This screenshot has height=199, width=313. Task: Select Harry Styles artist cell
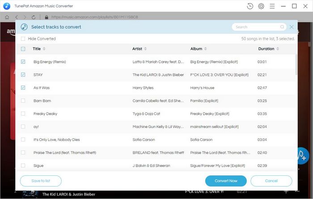click(x=143, y=87)
